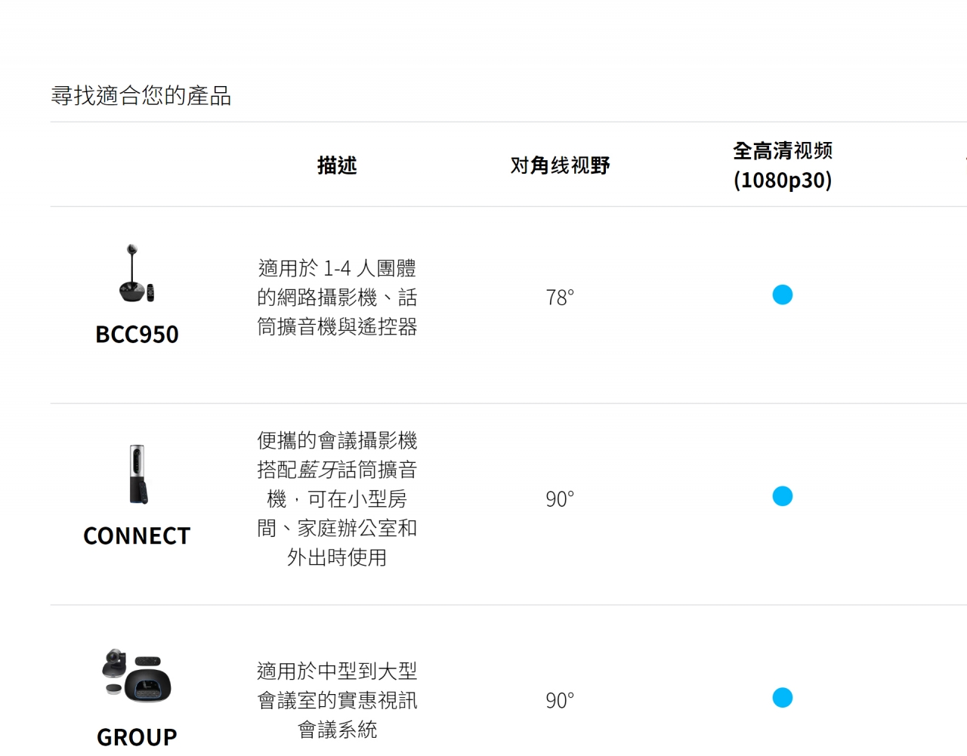Image resolution: width=967 pixels, height=756 pixels.
Task: Click the 尋找適合您的產品 heading
Action: pyautogui.click(x=141, y=95)
